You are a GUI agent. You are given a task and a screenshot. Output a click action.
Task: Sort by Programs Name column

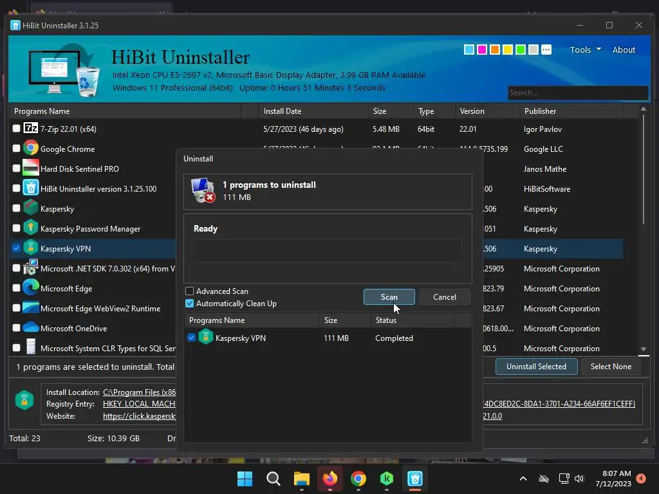[125, 111]
